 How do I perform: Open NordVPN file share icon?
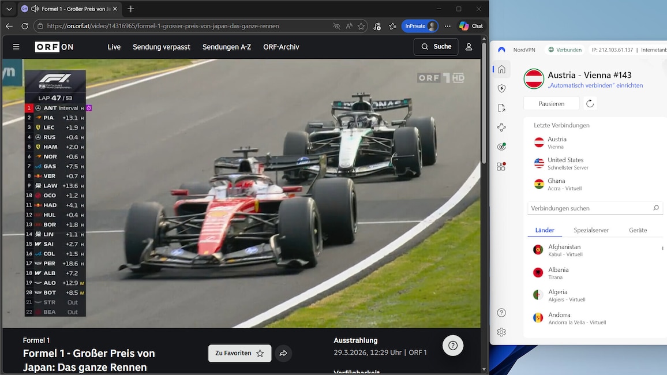(x=501, y=108)
